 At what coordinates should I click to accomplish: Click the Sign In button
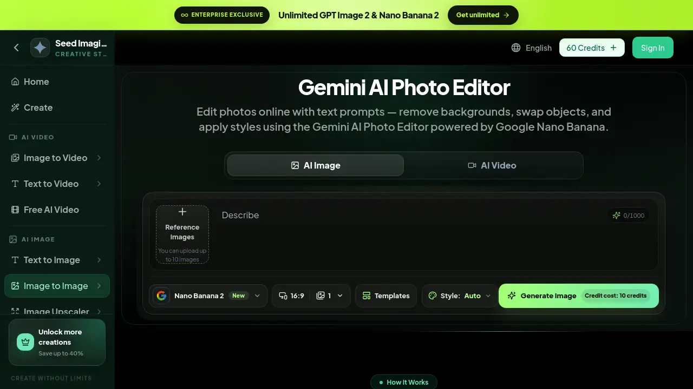[653, 48]
